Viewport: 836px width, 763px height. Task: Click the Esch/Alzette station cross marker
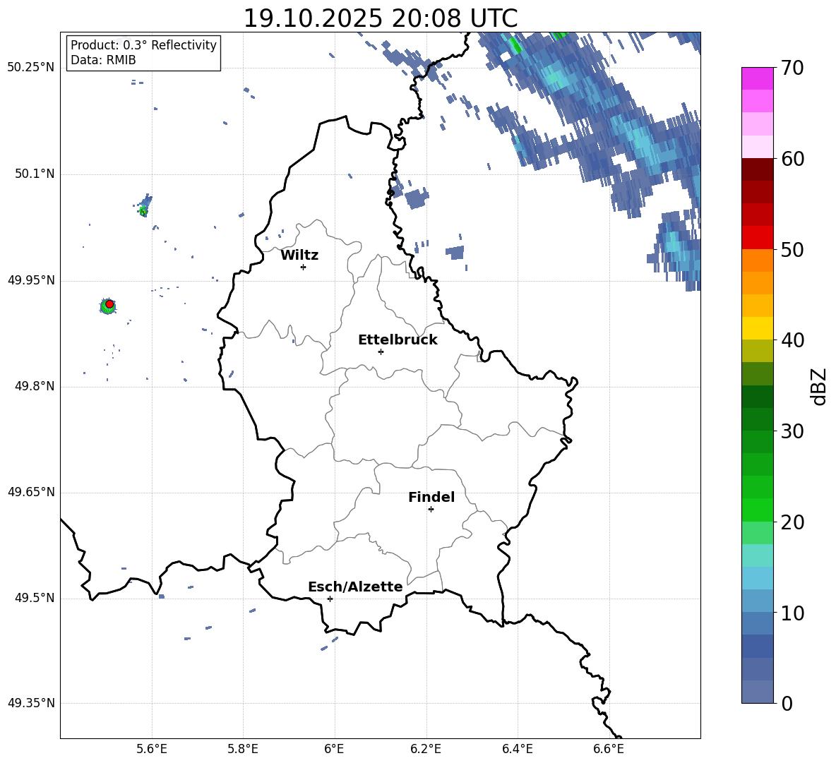330,599
